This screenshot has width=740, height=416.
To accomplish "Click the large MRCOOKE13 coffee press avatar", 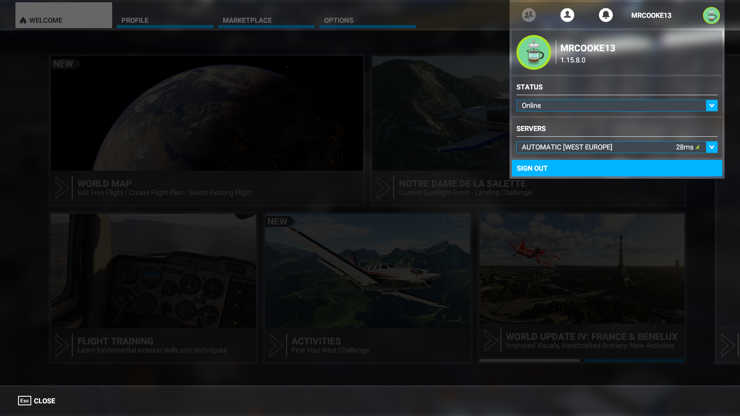I will point(534,52).
